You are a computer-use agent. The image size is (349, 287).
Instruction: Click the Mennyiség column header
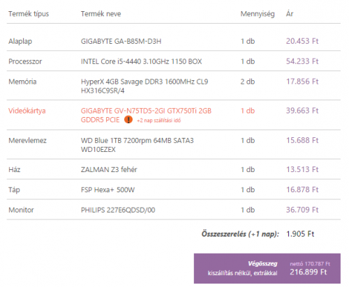coord(258,14)
